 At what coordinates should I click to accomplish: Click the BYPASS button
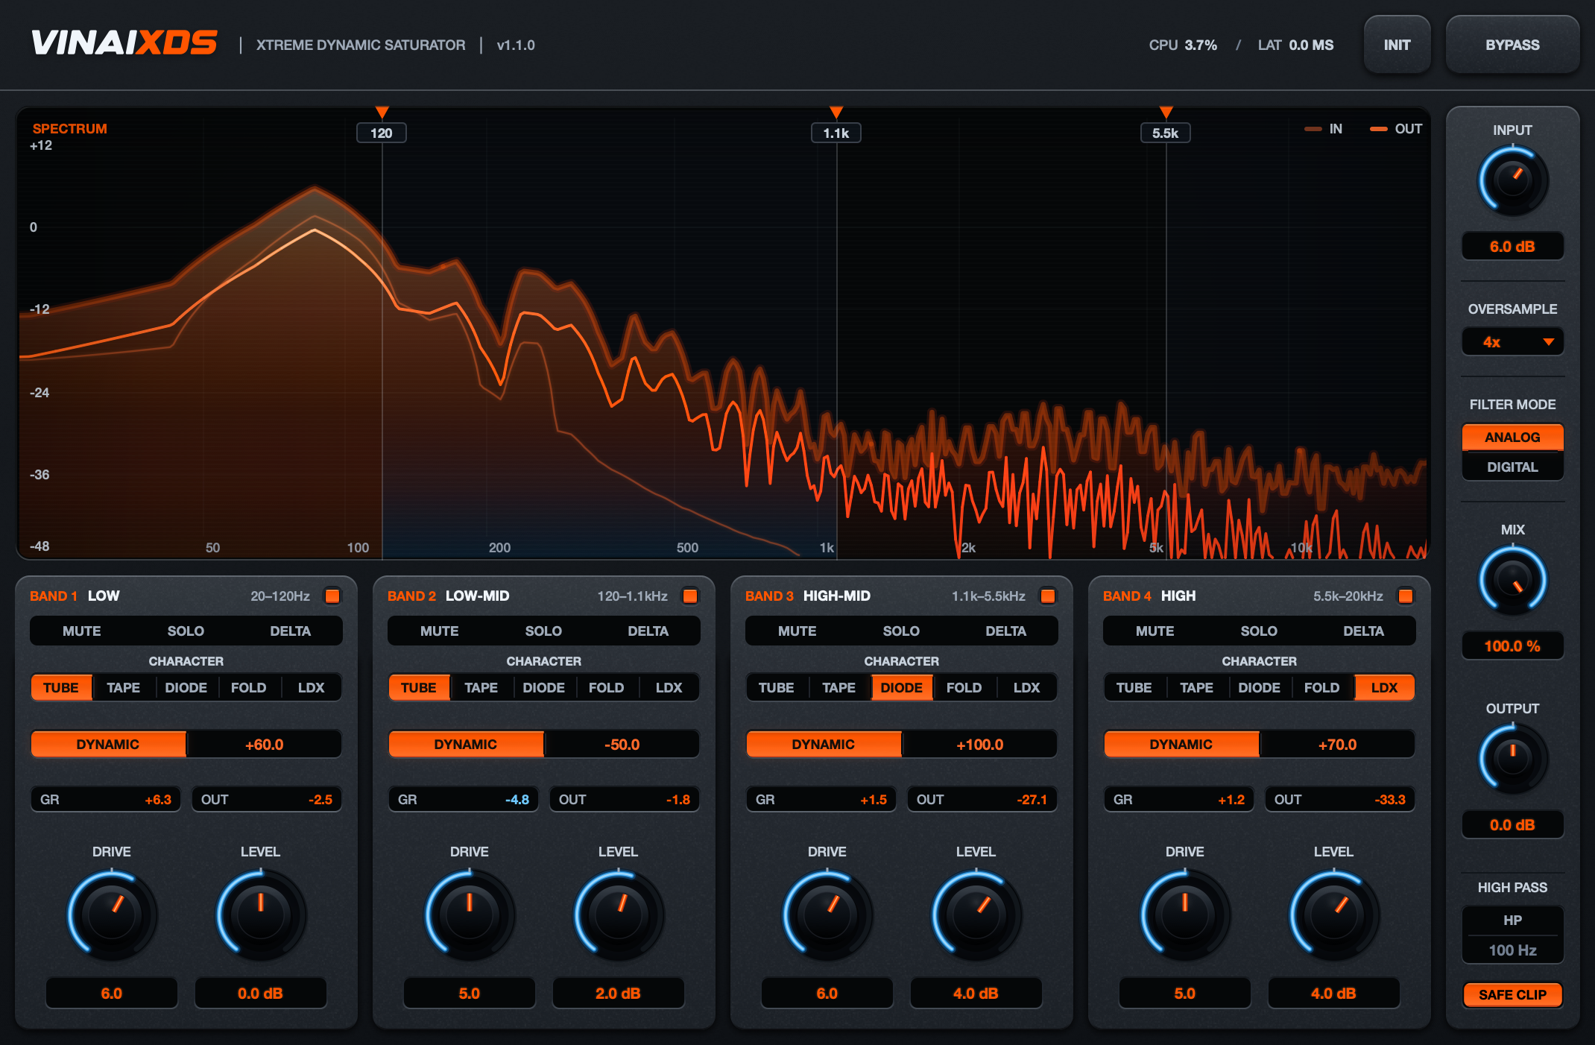(1512, 45)
